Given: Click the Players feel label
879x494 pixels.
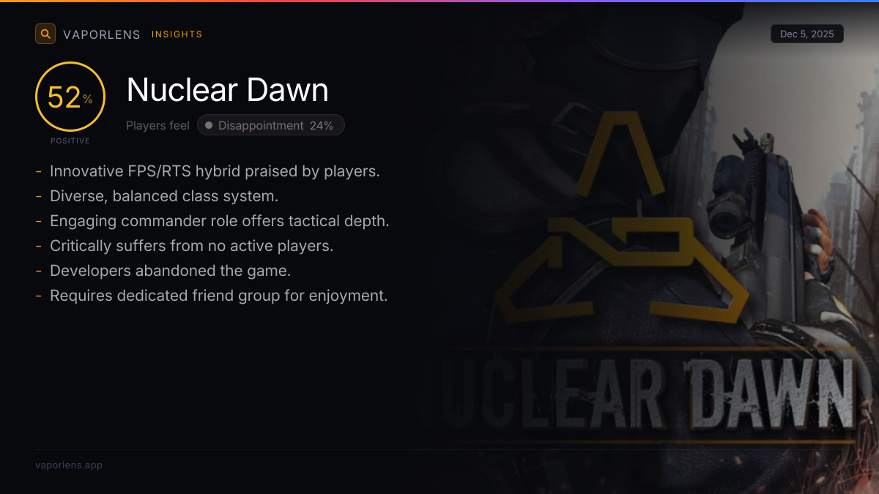Looking at the screenshot, I should (x=157, y=125).
